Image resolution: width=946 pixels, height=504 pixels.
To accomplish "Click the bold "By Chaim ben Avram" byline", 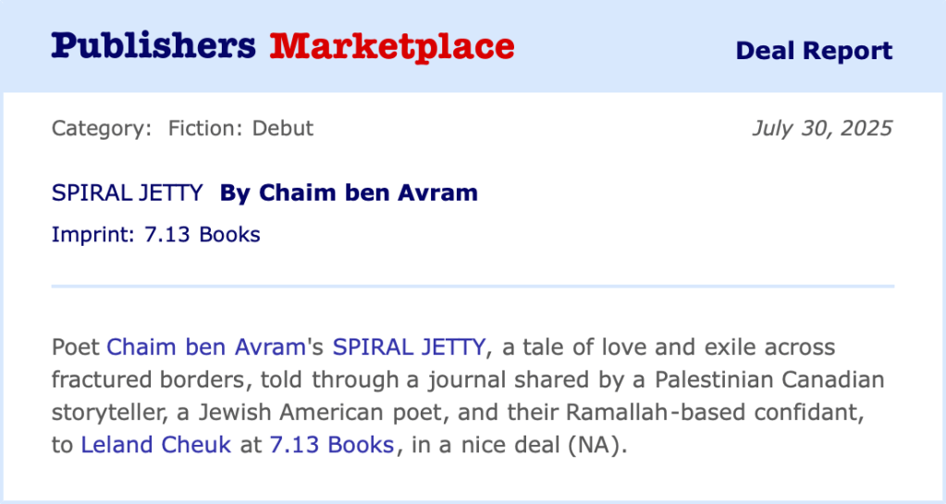I will point(349,193).
